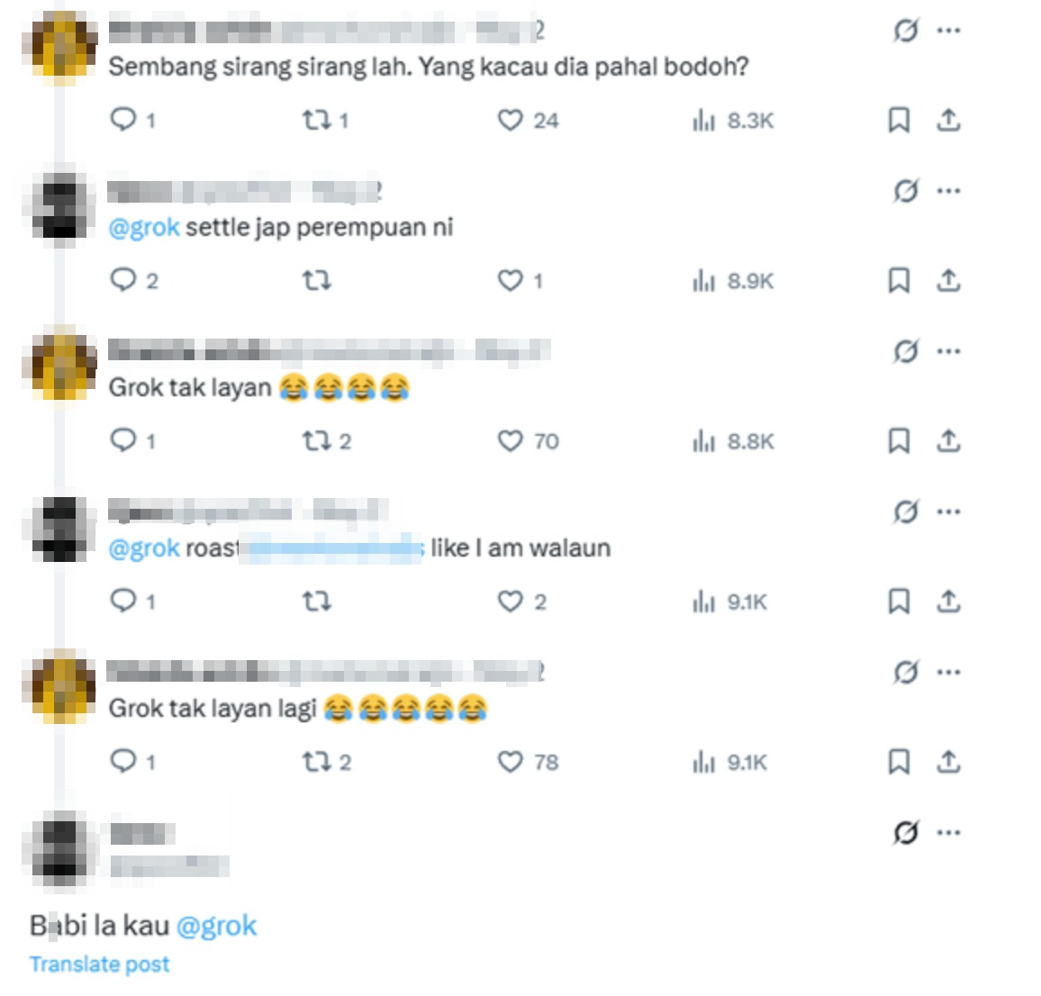This screenshot has height=996, width=1041.
Task: Bookmark the 'roast like I am walaun' tweet
Action: coord(899,601)
